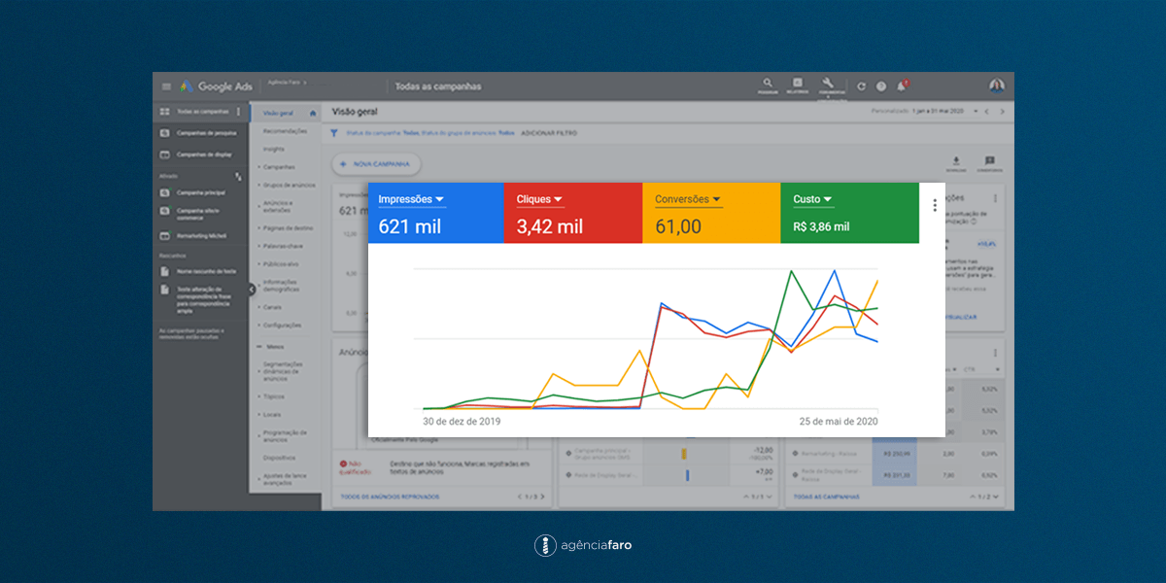The width and height of the screenshot is (1166, 583).
Task: Select the red Cliques metric tile
Action: click(x=573, y=213)
